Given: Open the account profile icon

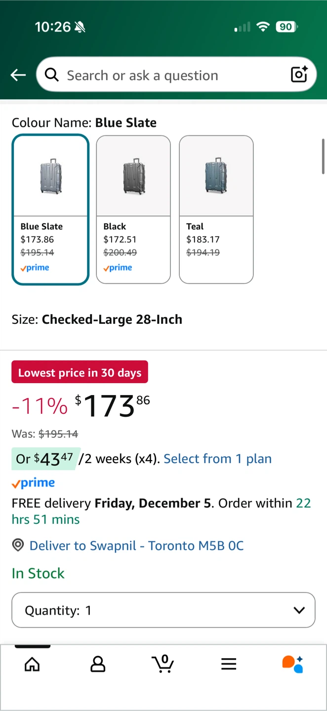Looking at the screenshot, I should tap(98, 664).
